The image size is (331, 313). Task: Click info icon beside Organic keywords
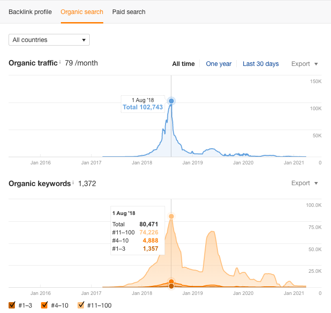coord(73,182)
